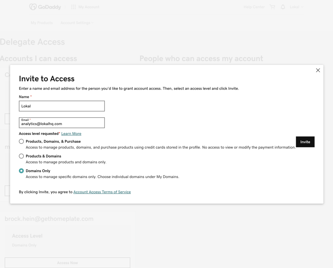Click the Access Now button

[x=67, y=262]
